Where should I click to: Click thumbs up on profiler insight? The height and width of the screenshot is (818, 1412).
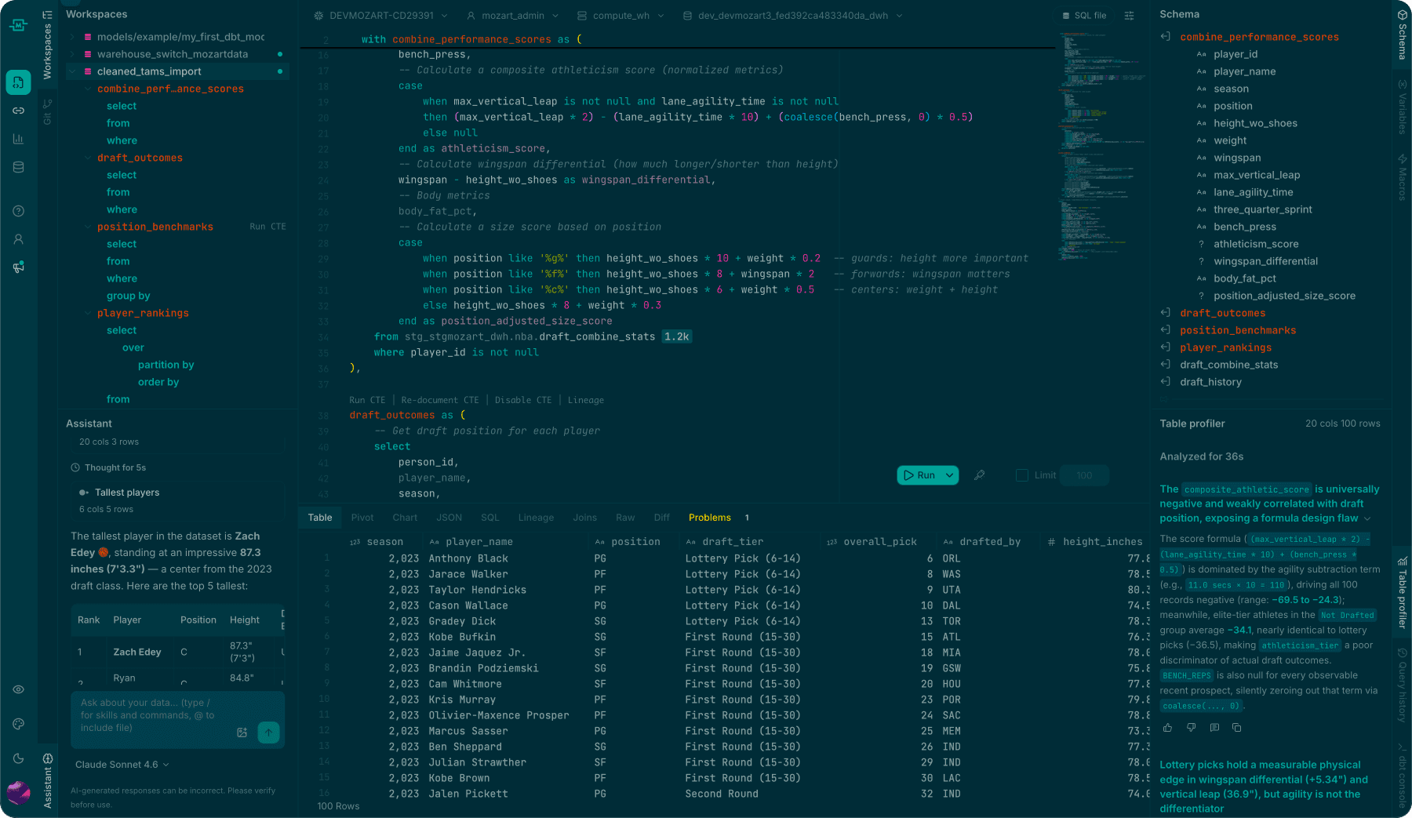1167,728
